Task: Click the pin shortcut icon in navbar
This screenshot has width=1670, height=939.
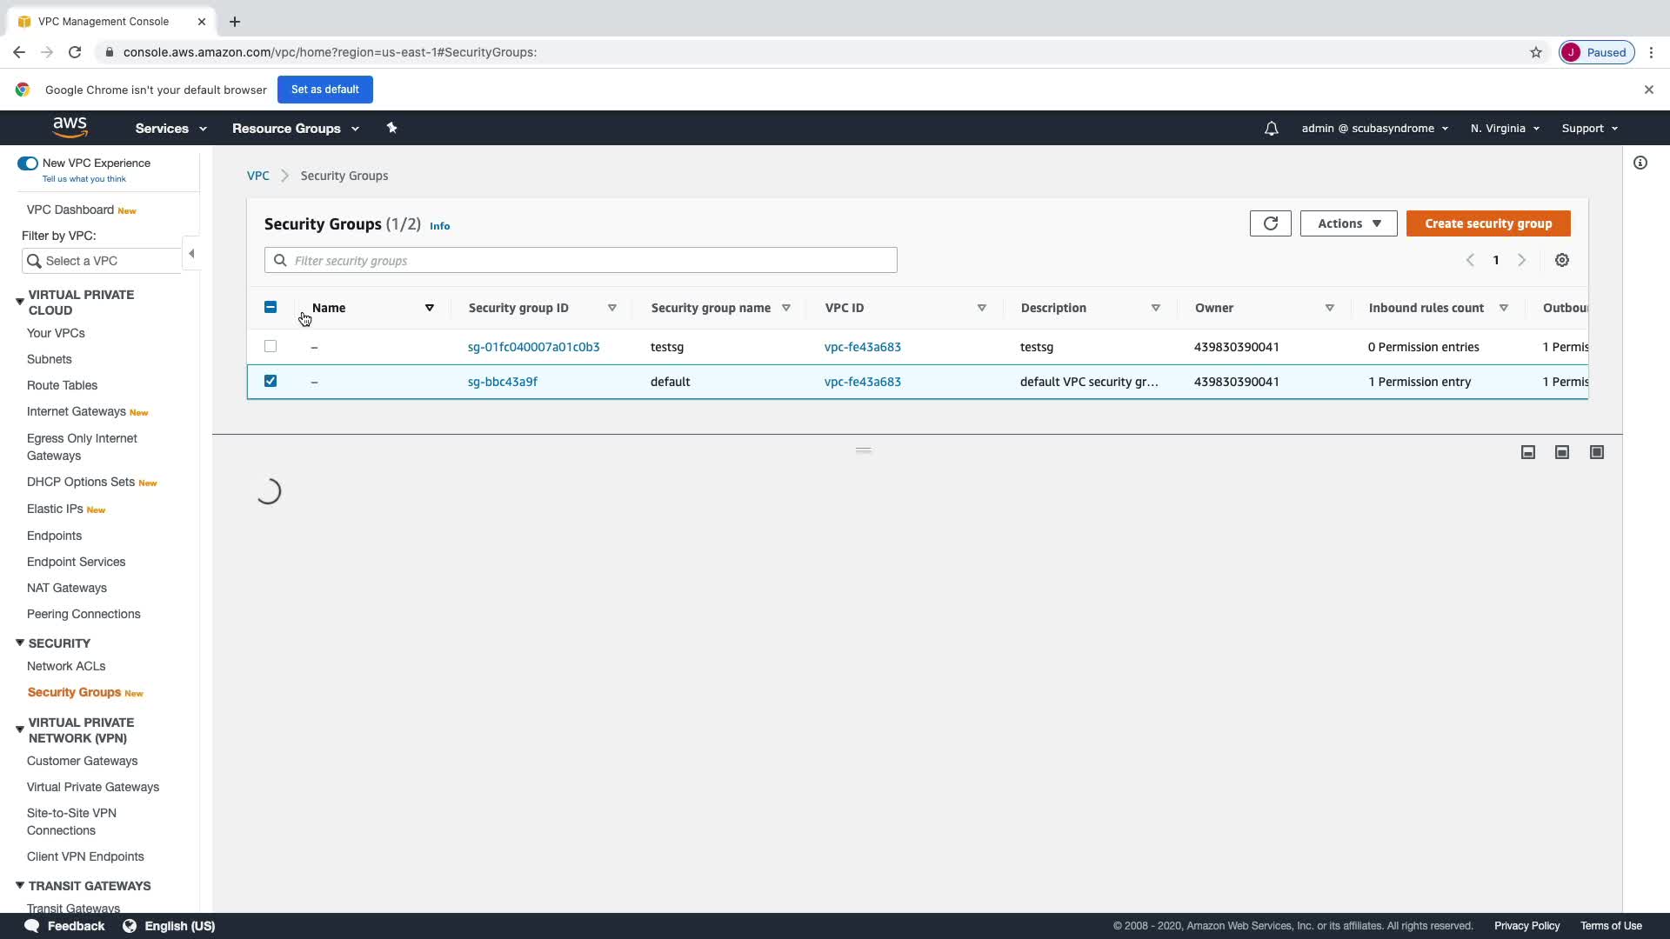Action: click(x=391, y=128)
